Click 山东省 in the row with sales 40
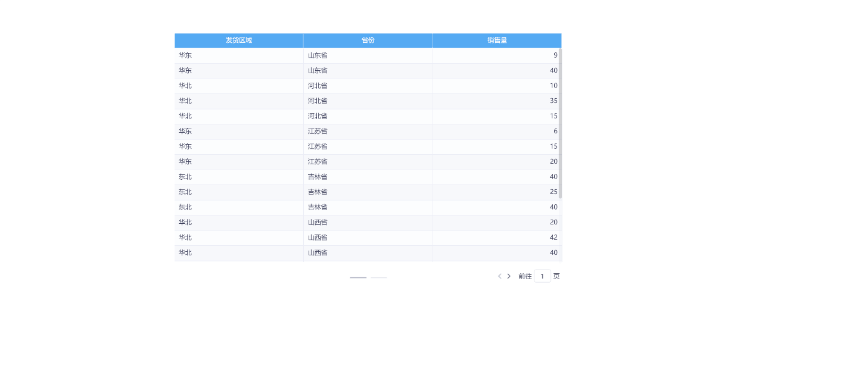 coord(318,71)
